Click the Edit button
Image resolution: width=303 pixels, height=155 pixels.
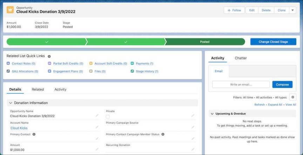click(252, 10)
